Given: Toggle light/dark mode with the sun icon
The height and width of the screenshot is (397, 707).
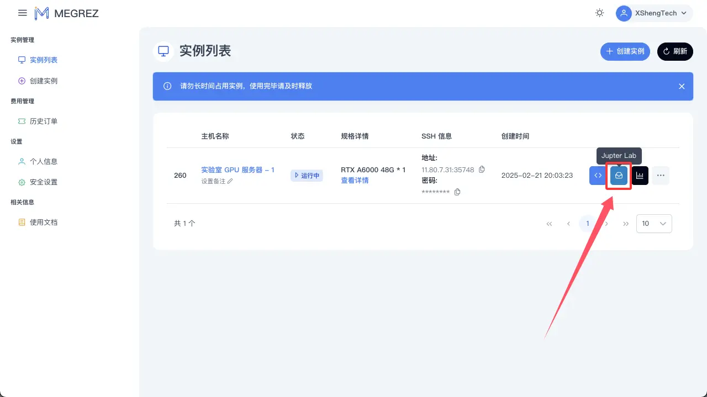Looking at the screenshot, I should tap(599, 13).
